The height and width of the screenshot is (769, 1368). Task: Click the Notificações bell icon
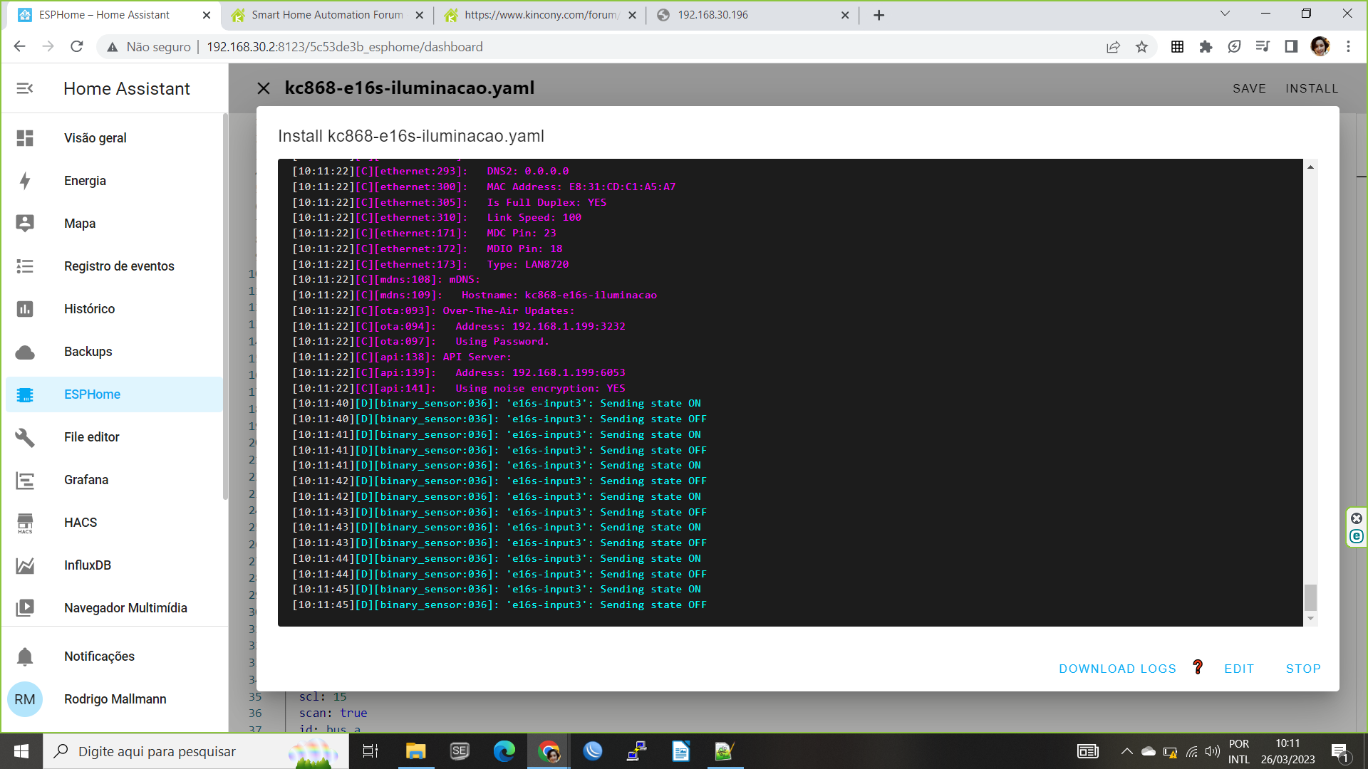(x=25, y=656)
